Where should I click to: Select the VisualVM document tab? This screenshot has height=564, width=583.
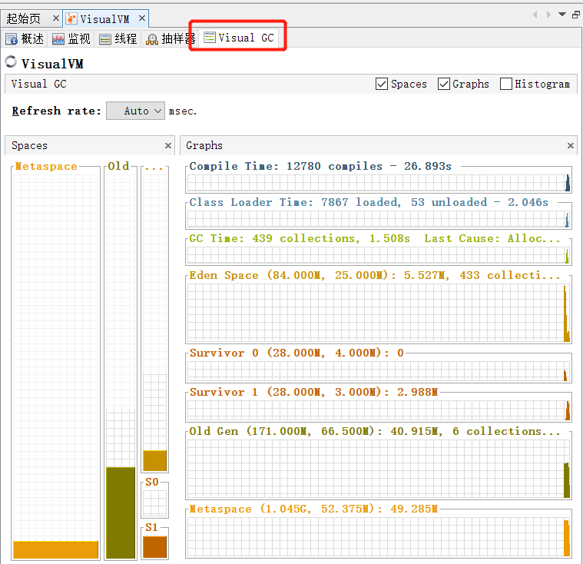[x=104, y=19]
